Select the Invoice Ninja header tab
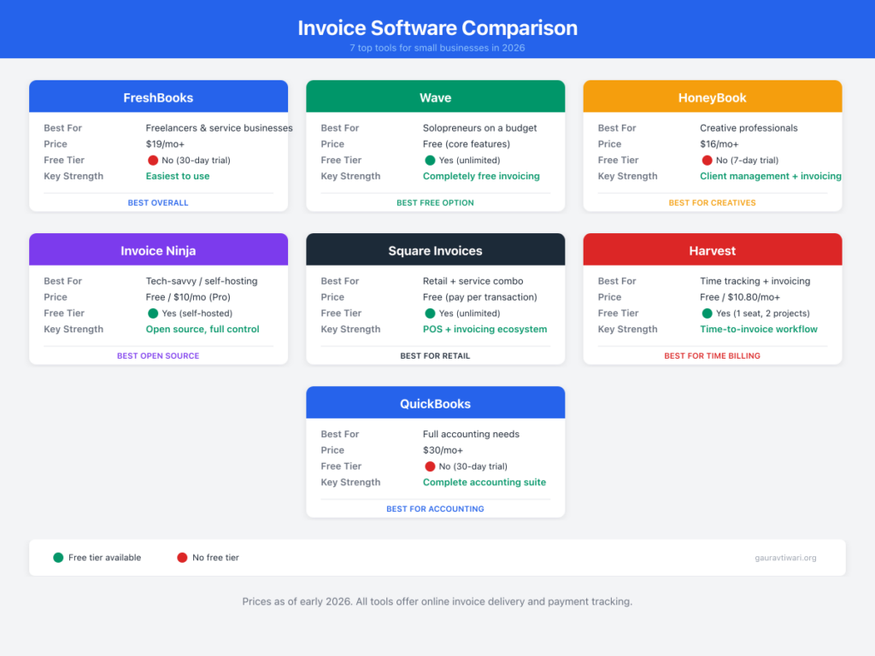875x656 pixels. pyautogui.click(x=158, y=249)
